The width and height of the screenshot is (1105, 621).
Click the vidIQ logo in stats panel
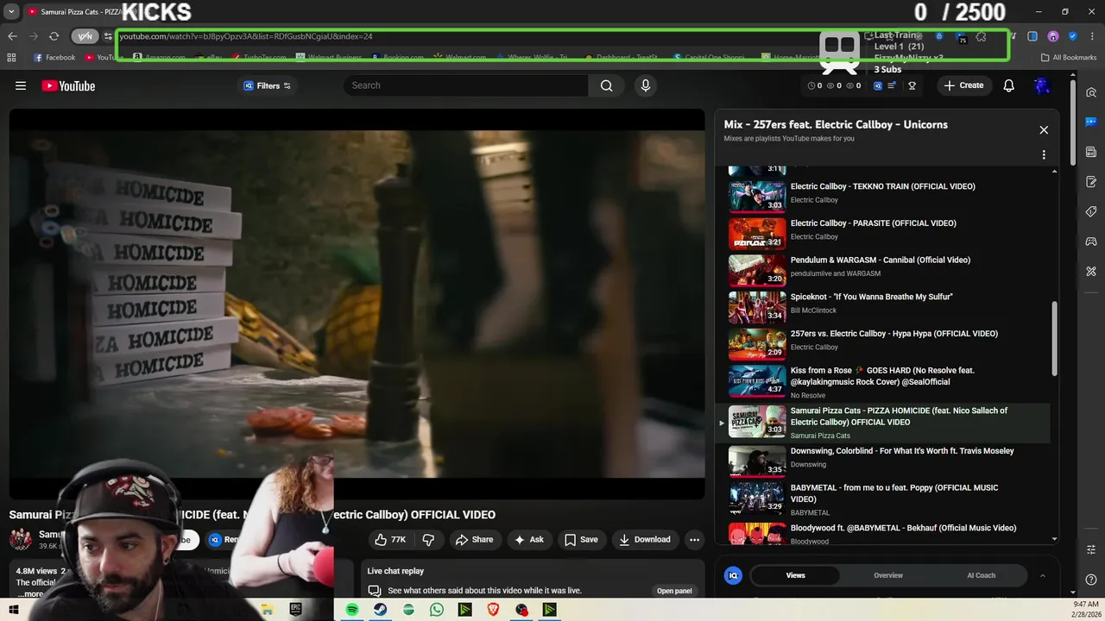733,575
